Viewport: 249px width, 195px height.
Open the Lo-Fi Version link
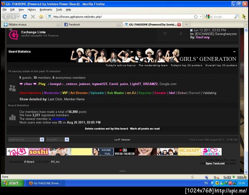[x=122, y=140]
